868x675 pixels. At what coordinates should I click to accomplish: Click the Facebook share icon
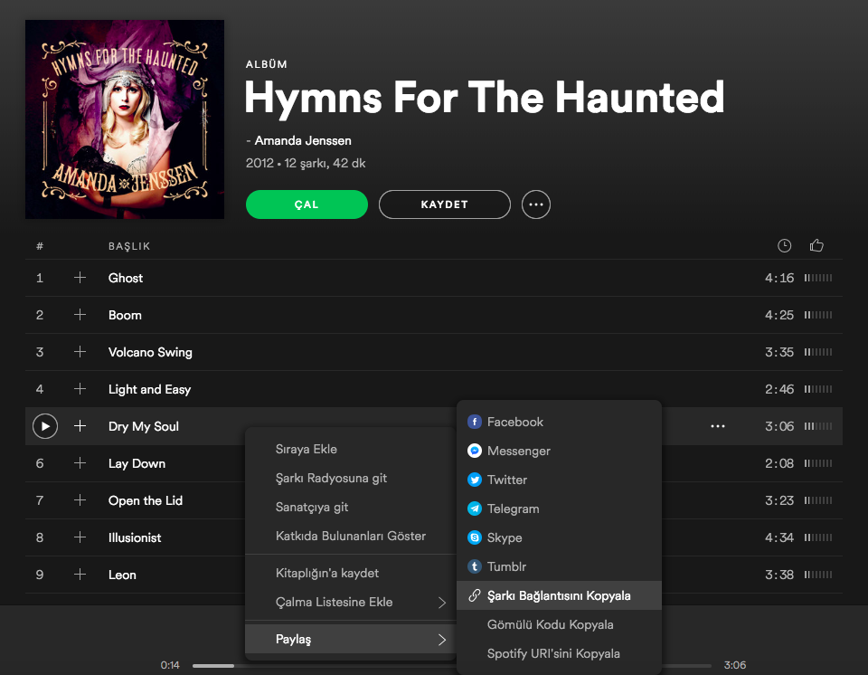475,422
